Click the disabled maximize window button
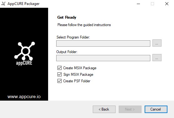Screen dimensions: 174x118 tap(152, 4)
